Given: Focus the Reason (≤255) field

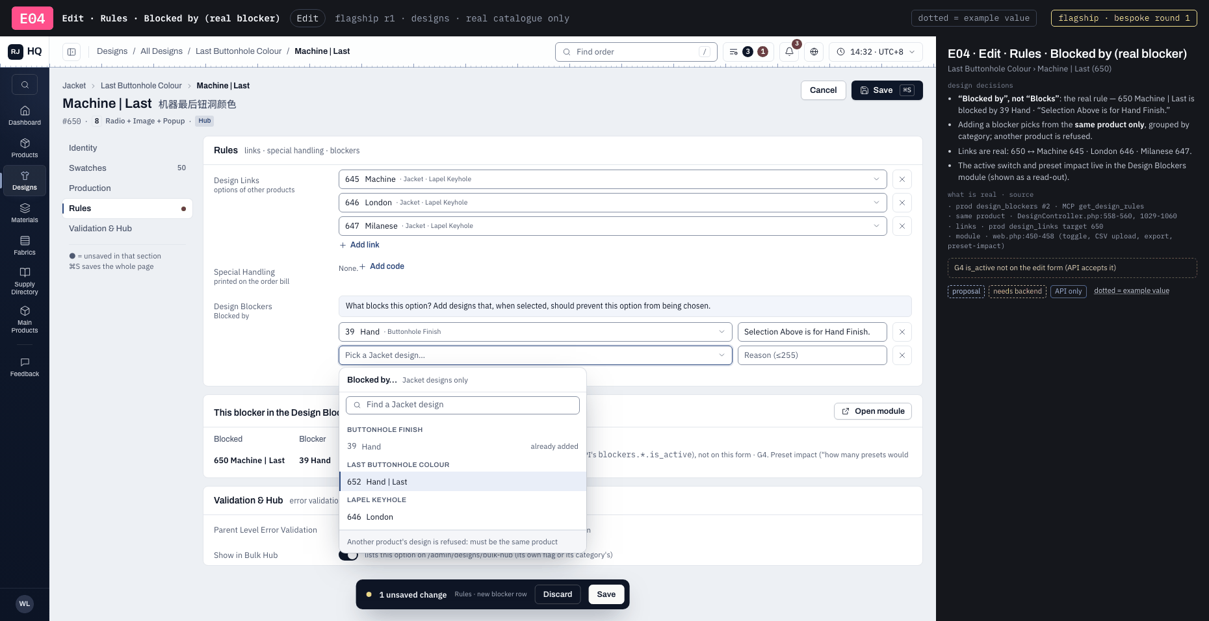Looking at the screenshot, I should tap(812, 355).
